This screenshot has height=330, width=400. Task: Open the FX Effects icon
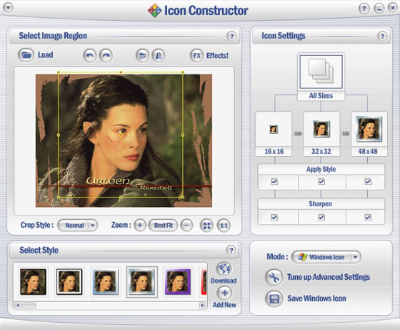(x=196, y=55)
